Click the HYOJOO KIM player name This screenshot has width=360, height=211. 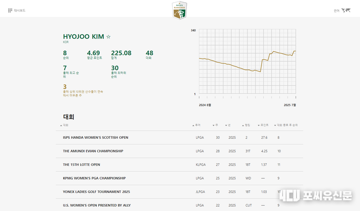pyautogui.click(x=84, y=36)
